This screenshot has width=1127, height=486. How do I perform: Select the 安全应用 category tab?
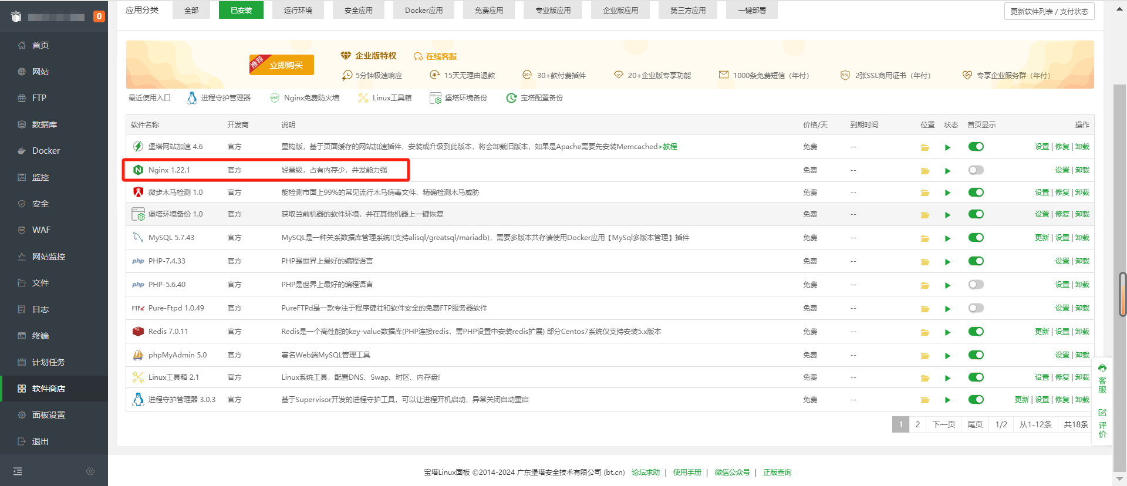[x=359, y=11]
